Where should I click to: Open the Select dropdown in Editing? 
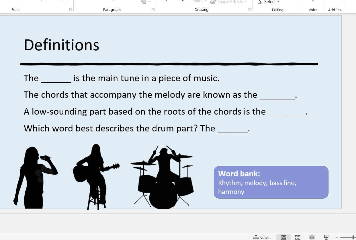(269, 2)
